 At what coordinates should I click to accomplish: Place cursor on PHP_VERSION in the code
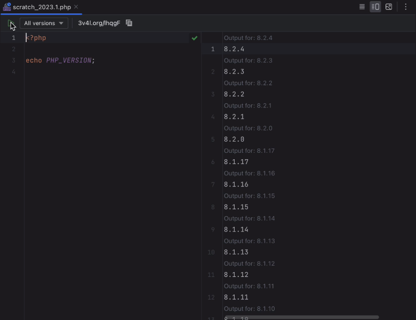69,61
